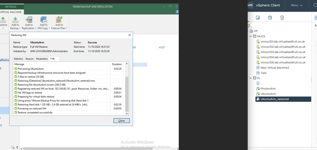Screen dimensions: 317x150
Task: Select the VF datacenter label
Action: (256, 31)
